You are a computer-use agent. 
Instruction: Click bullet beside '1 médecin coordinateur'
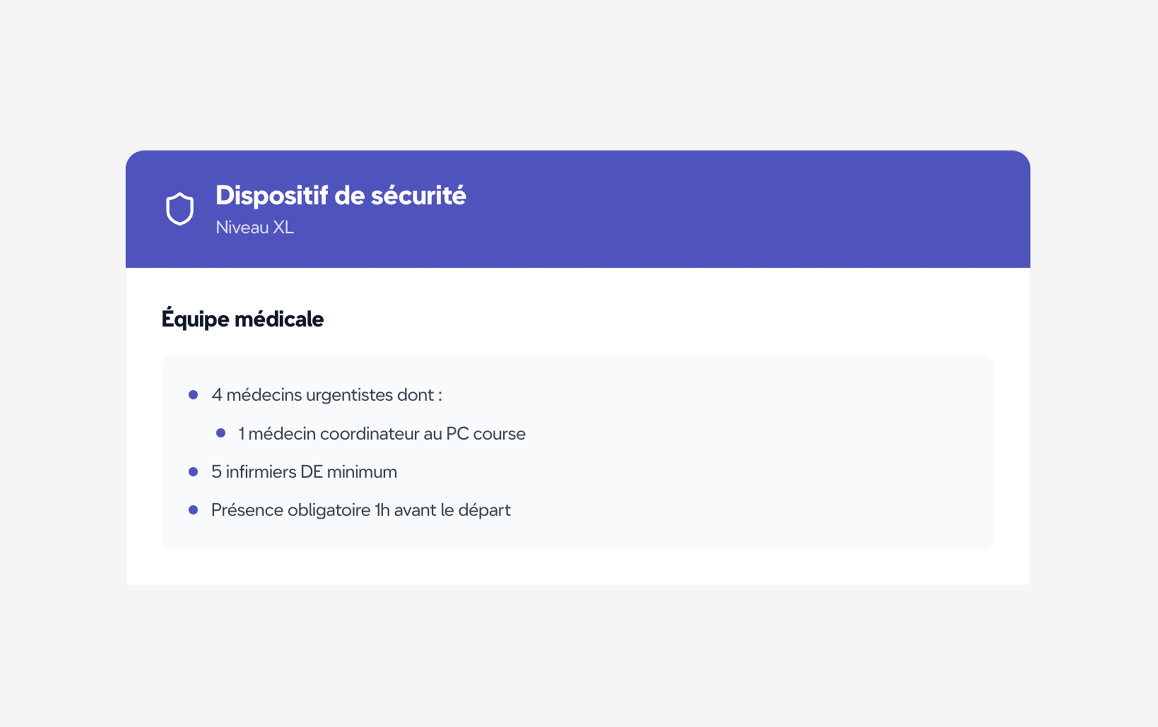coord(220,433)
